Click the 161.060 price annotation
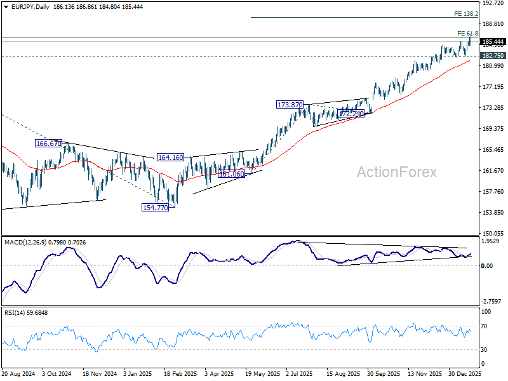 pos(231,173)
